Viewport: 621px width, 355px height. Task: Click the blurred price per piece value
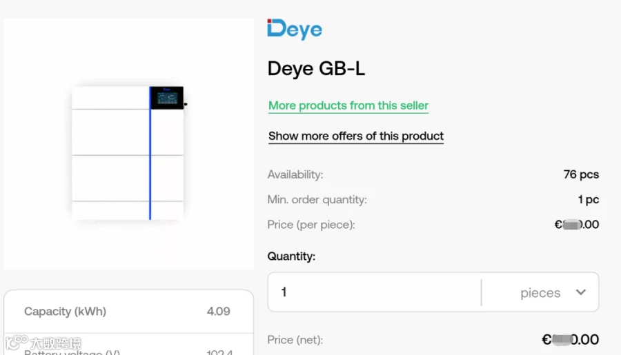pyautogui.click(x=577, y=225)
